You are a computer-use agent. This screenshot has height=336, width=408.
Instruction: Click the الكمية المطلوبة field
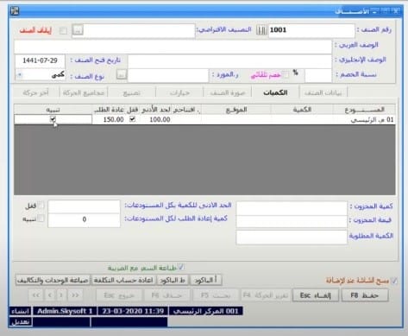[x=292, y=238]
